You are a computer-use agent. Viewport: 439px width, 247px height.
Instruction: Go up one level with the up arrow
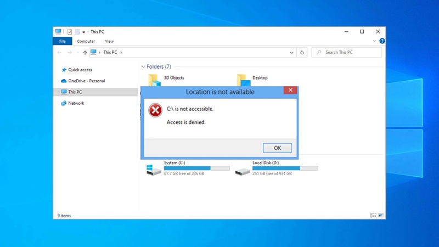pyautogui.click(x=85, y=52)
